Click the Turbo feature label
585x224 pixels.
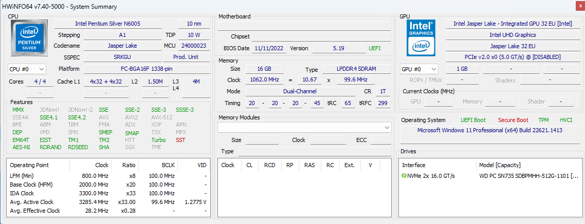coord(158,140)
